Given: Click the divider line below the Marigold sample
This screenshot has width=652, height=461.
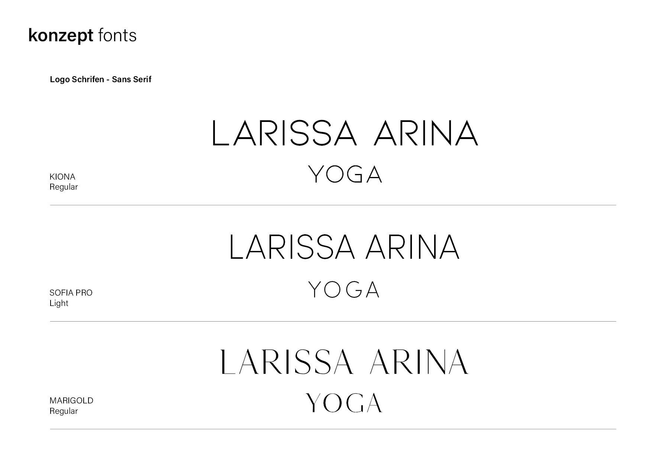Looking at the screenshot, I should 333,429.
